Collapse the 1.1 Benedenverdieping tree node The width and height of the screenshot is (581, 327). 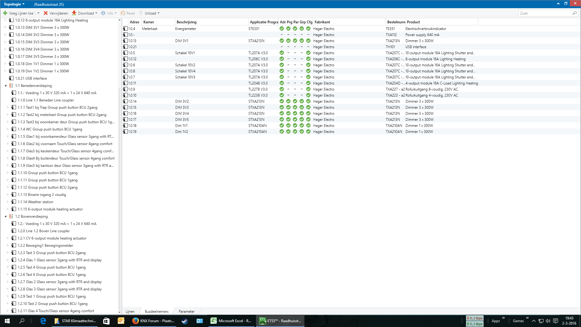[5, 86]
